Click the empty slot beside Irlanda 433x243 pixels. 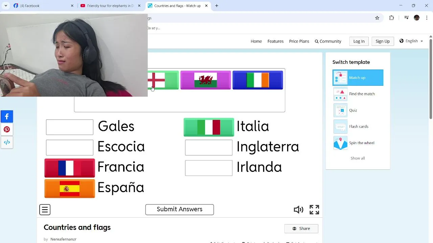point(209,168)
